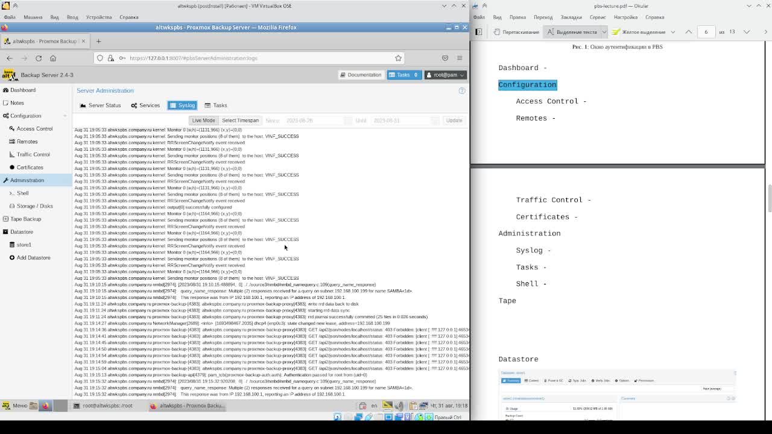
Task: Switch to the Services tab
Action: click(x=145, y=105)
